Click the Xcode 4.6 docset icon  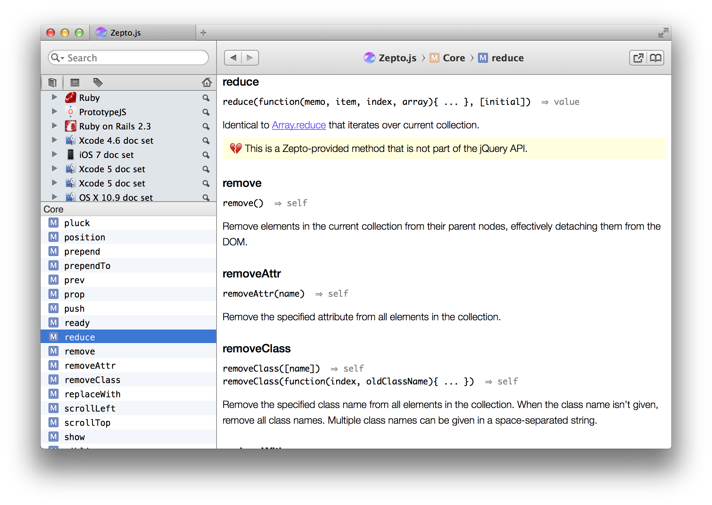pos(71,140)
